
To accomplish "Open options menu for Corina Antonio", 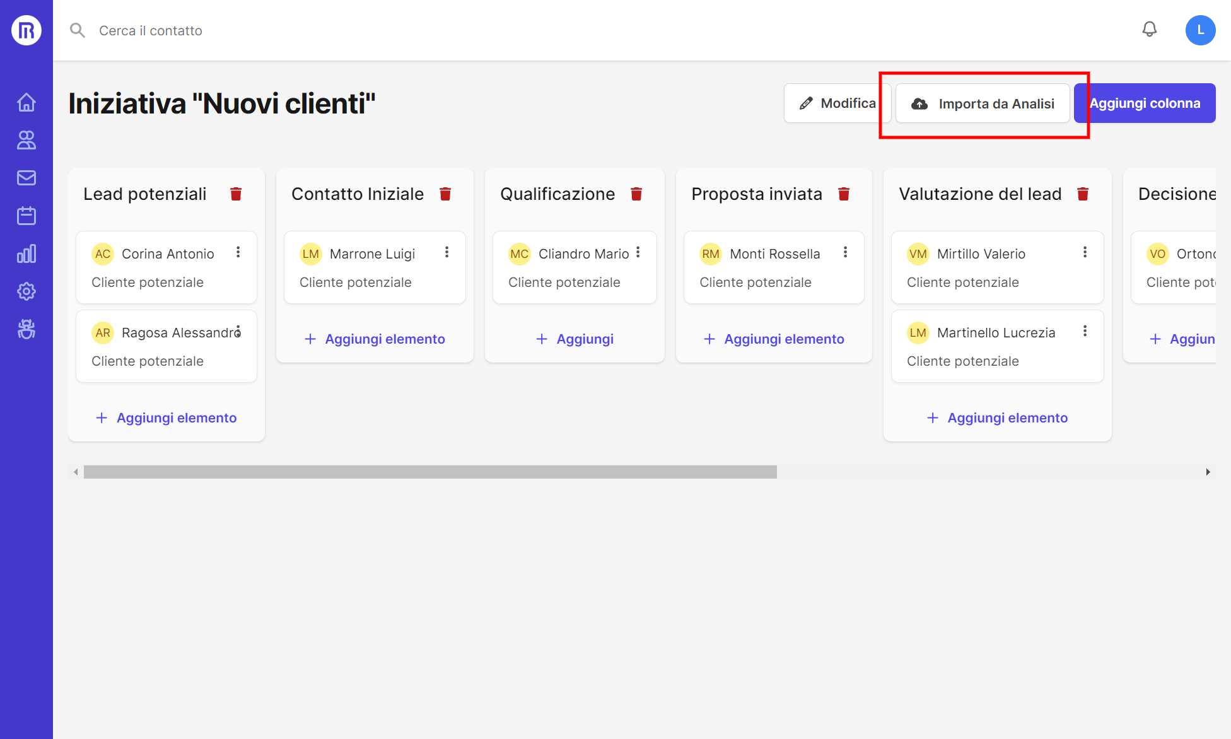I will click(238, 252).
